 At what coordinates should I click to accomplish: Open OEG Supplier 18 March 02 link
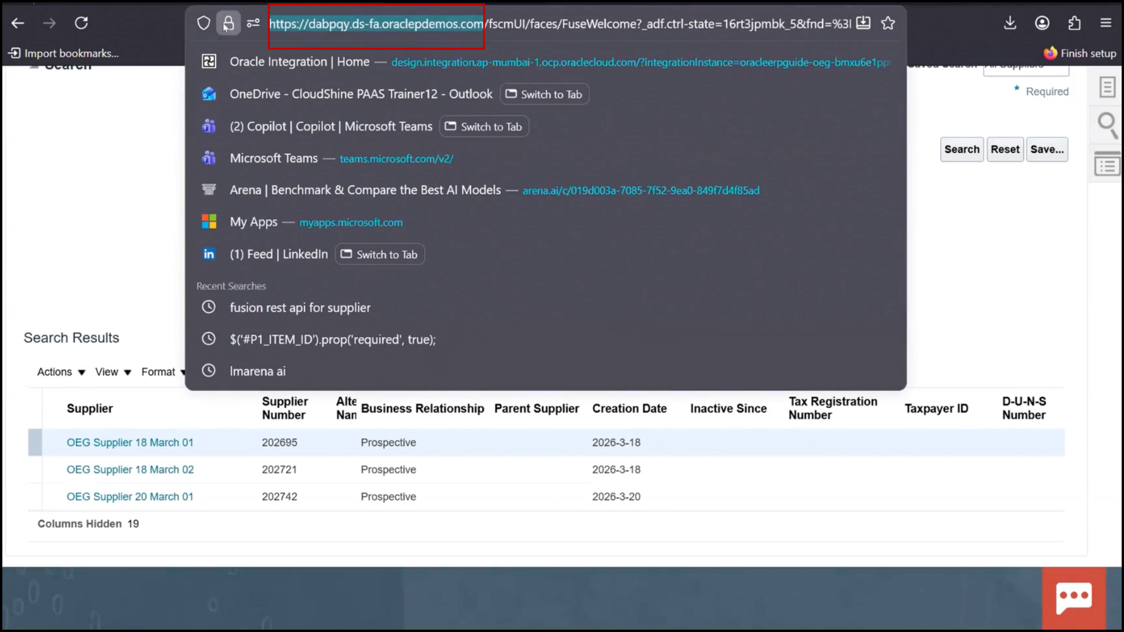130,470
